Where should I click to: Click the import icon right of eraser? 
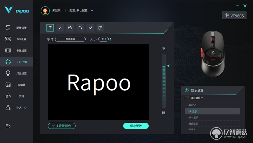pyautogui.click(x=100, y=28)
